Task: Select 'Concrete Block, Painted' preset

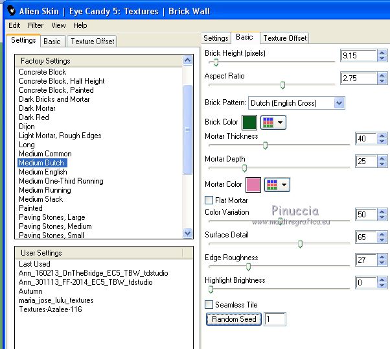Action: pos(56,90)
